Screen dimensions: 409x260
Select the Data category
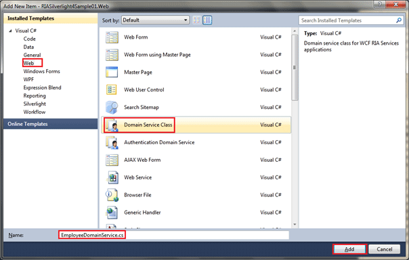point(28,47)
